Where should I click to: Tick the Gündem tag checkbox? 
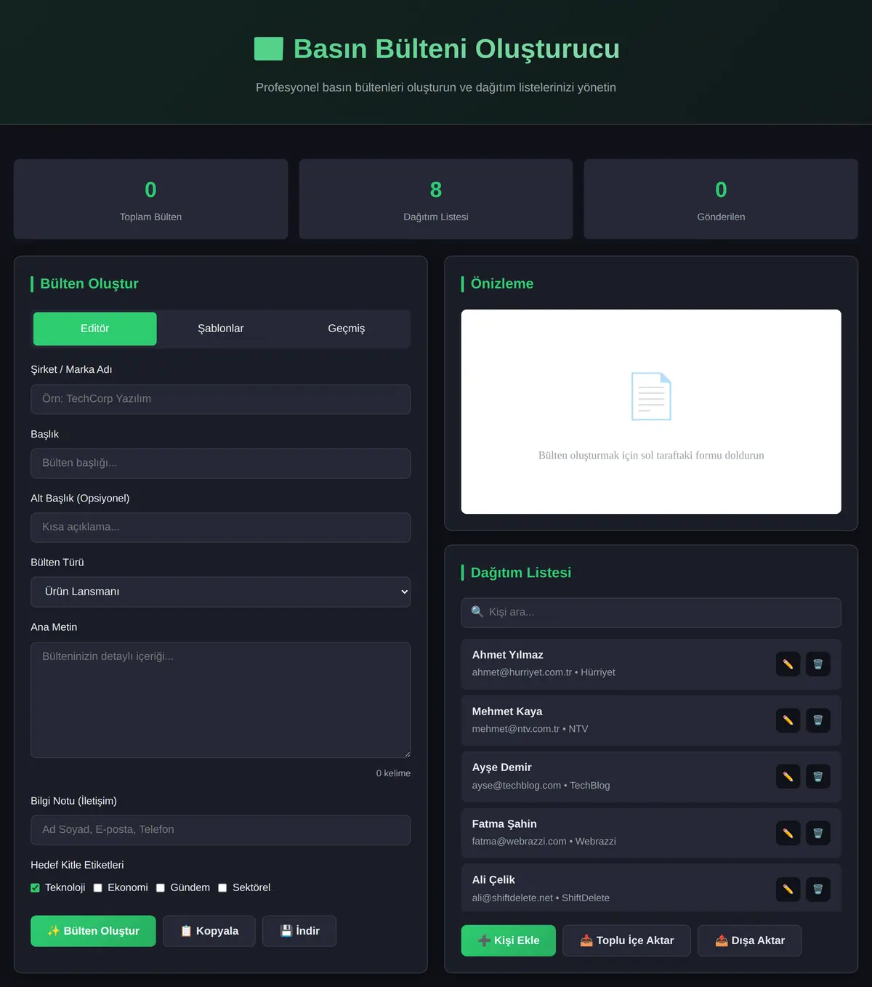tap(161, 887)
